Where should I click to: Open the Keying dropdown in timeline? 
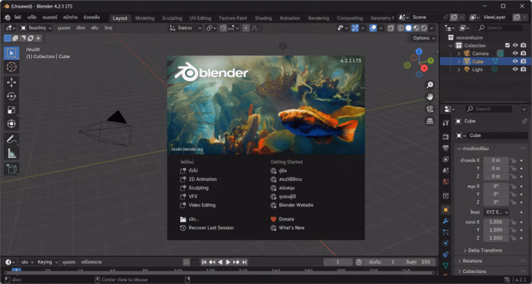48,262
